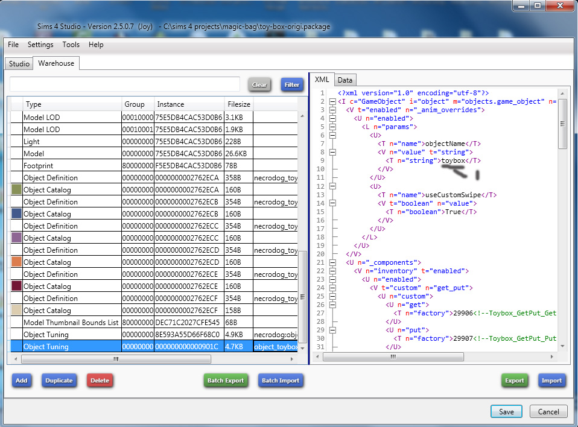Select the dark blue Object Catalog swatch
Screen dimensions: 578x427
tap(16, 214)
